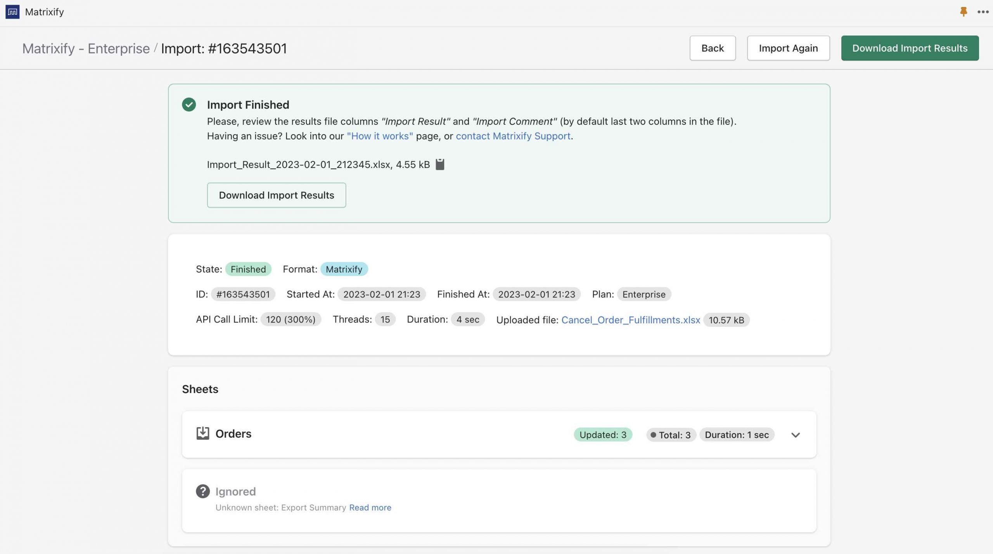Click the Orders sheet row title
Viewport: 993px width, 554px height.
[x=233, y=434]
